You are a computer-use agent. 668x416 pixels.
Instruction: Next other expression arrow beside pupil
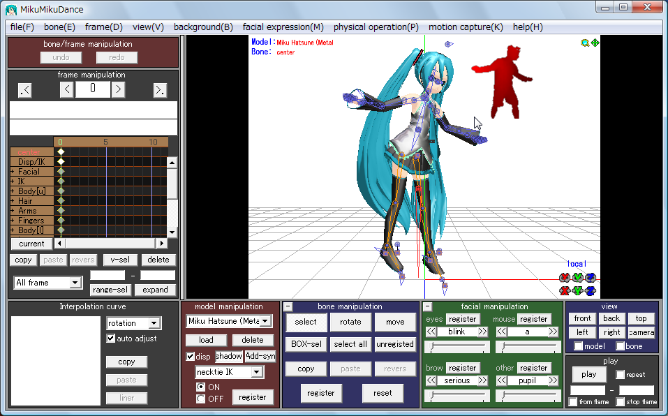pos(553,380)
